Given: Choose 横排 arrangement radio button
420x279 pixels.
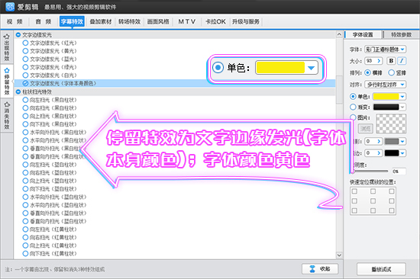Looking at the screenshot, I should coord(368,72).
